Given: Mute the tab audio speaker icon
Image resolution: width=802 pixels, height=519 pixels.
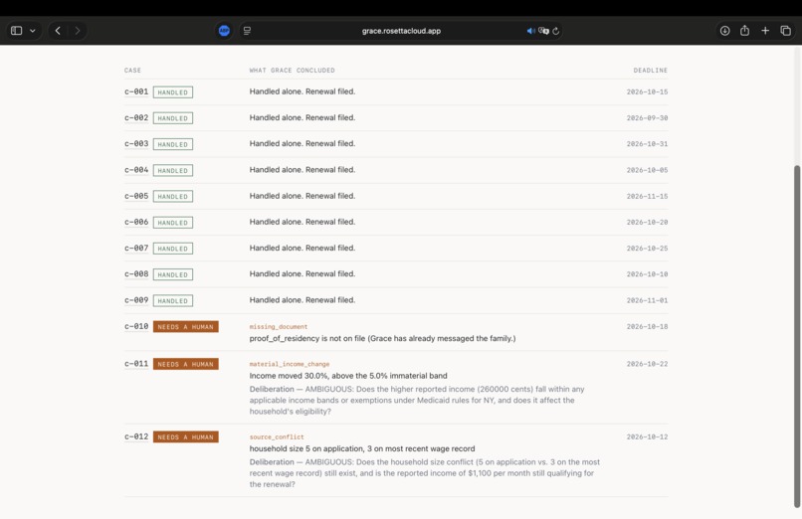Looking at the screenshot, I should [x=531, y=31].
